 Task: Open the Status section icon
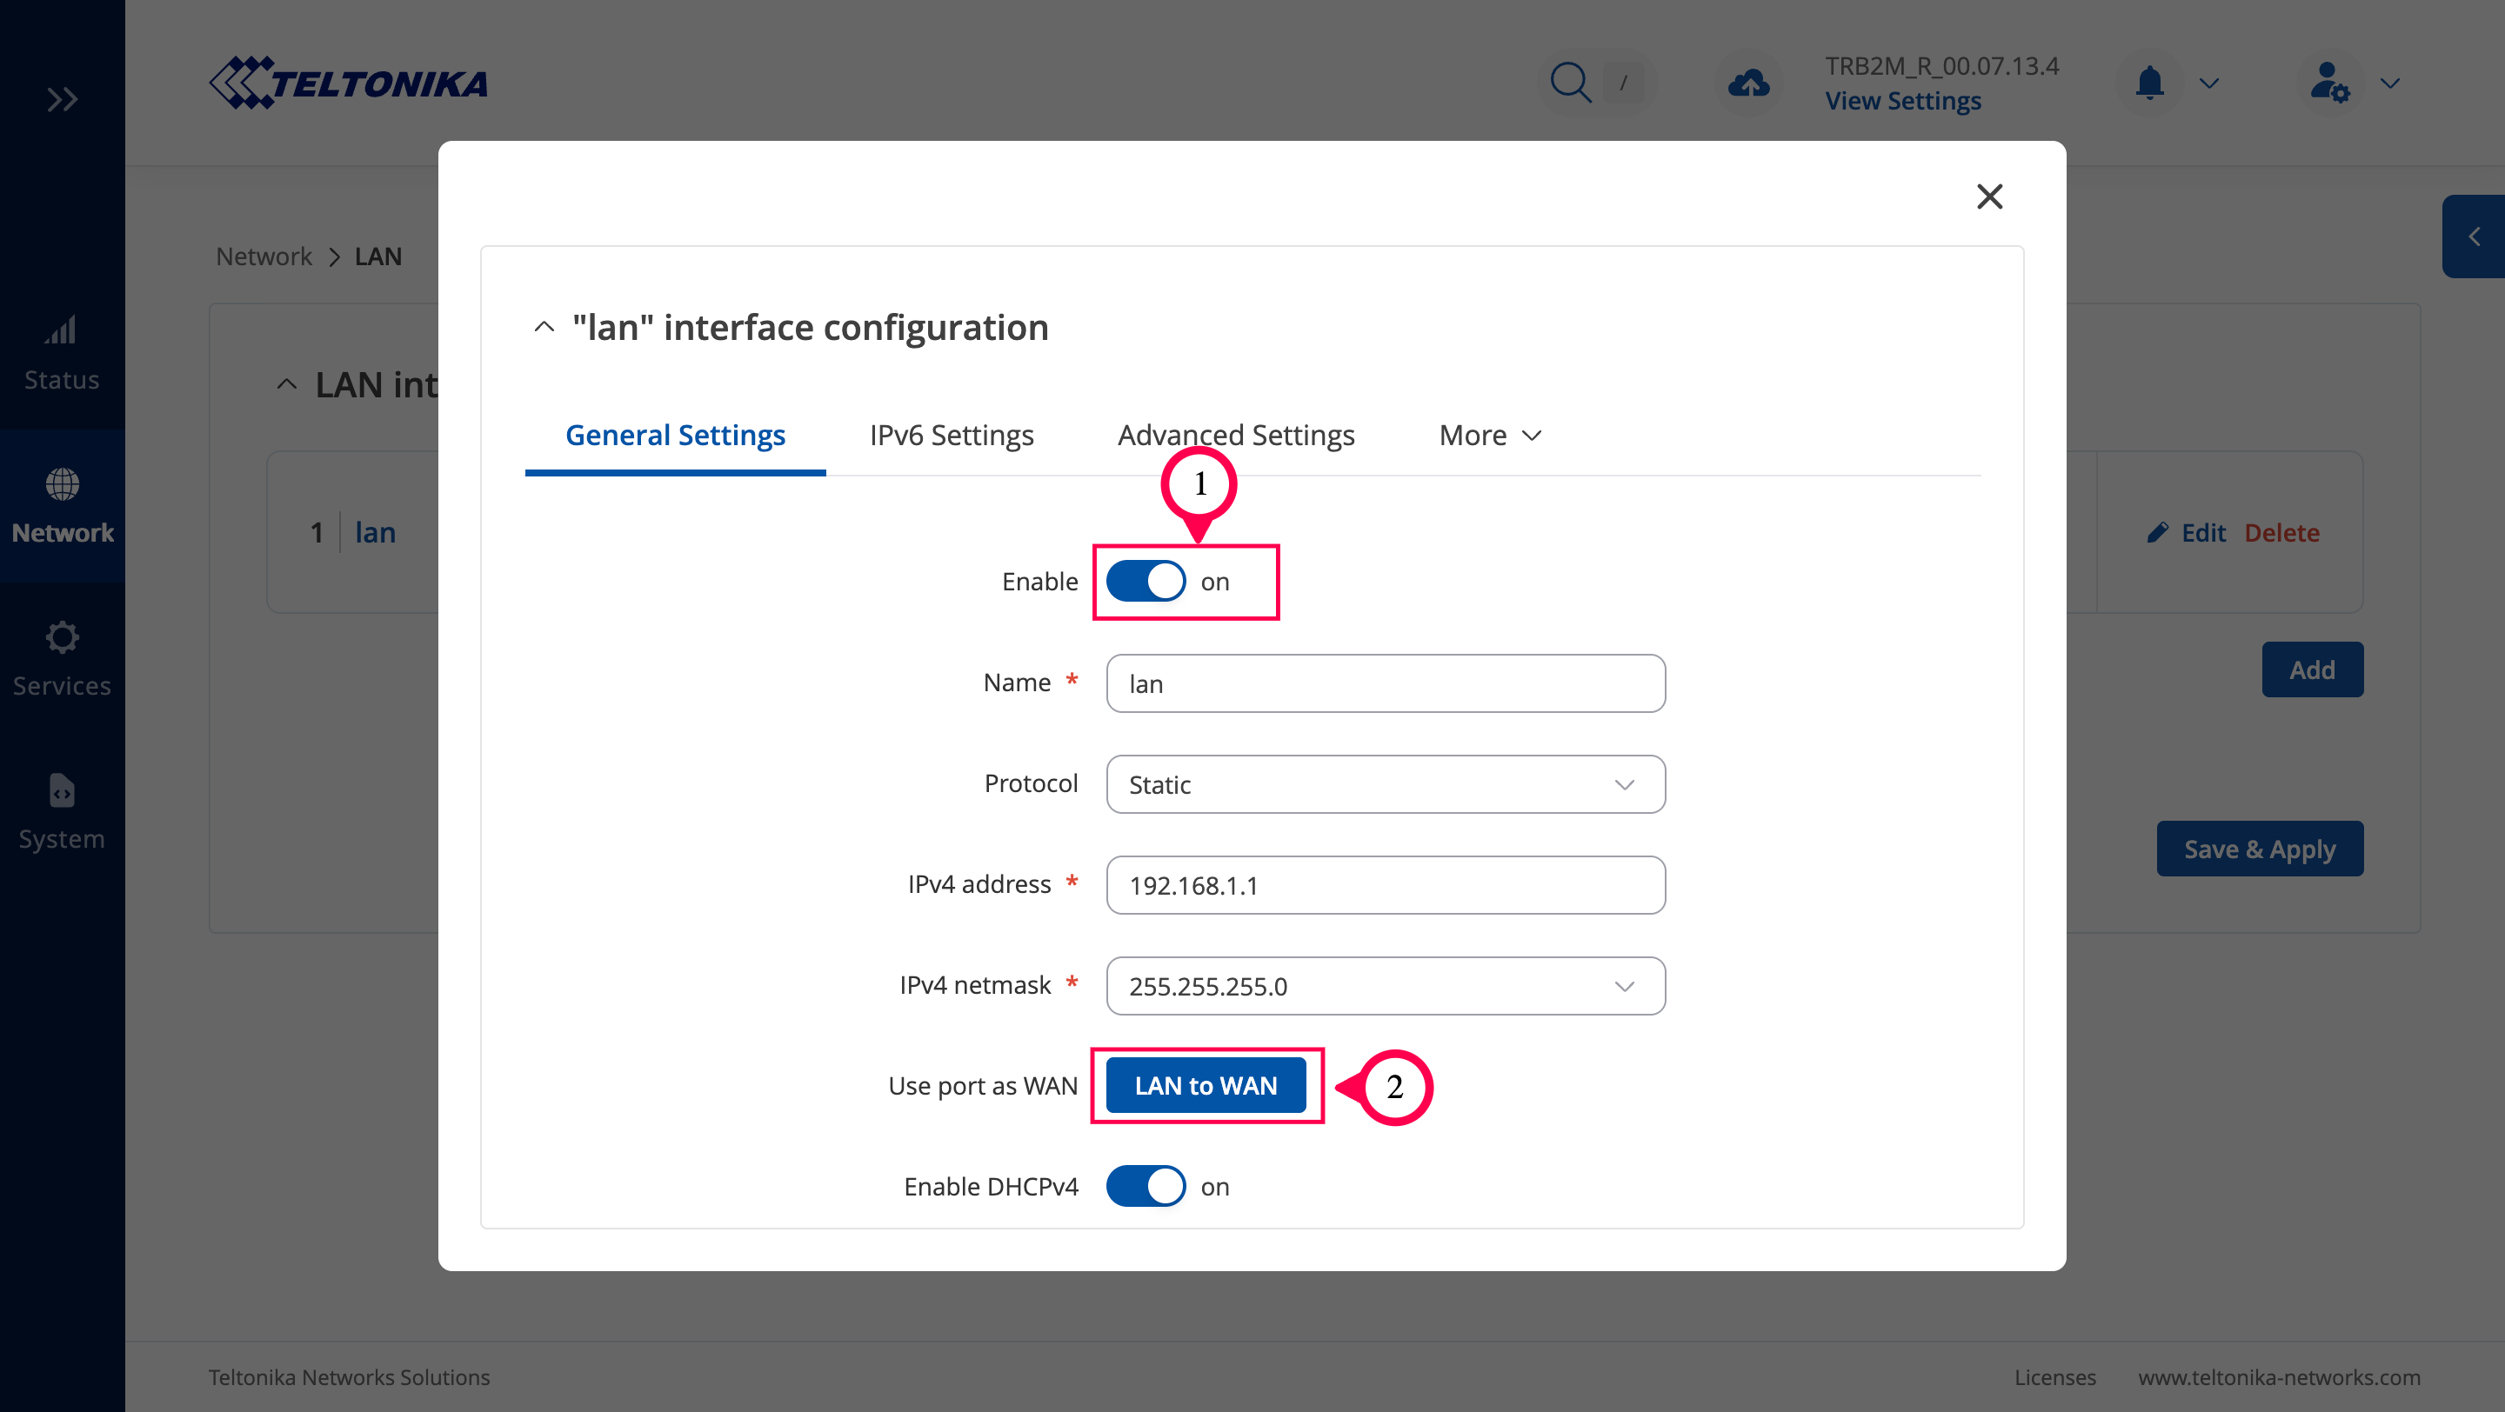pyautogui.click(x=61, y=331)
